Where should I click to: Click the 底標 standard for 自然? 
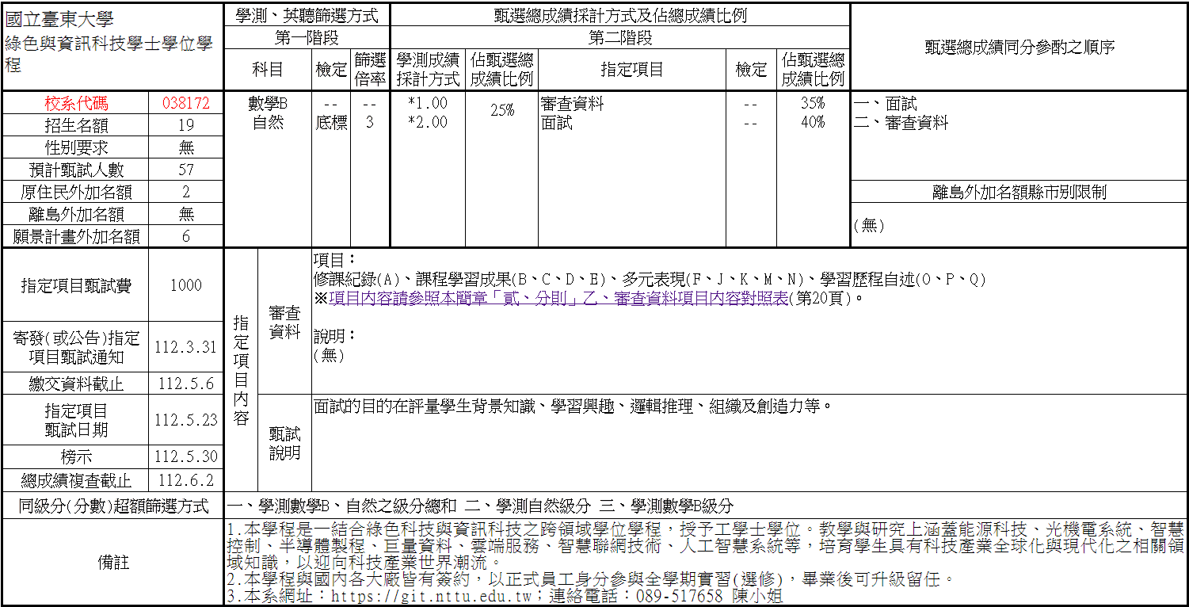click(x=331, y=122)
